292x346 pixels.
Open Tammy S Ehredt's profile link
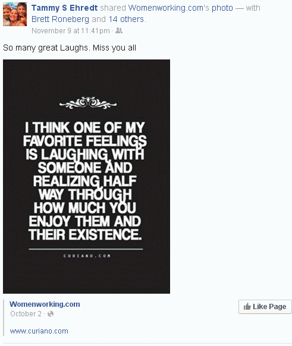coord(64,8)
